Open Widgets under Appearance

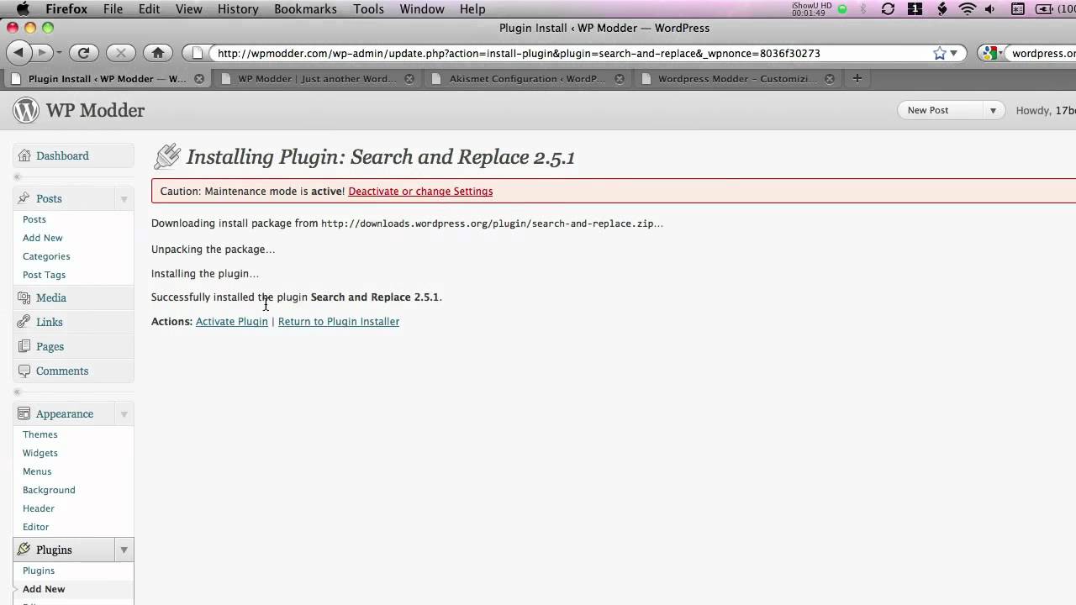[x=40, y=453]
